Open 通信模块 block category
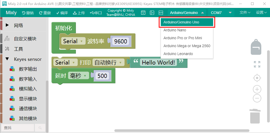Viewport: 270px width, 133px height. tap(28, 109)
